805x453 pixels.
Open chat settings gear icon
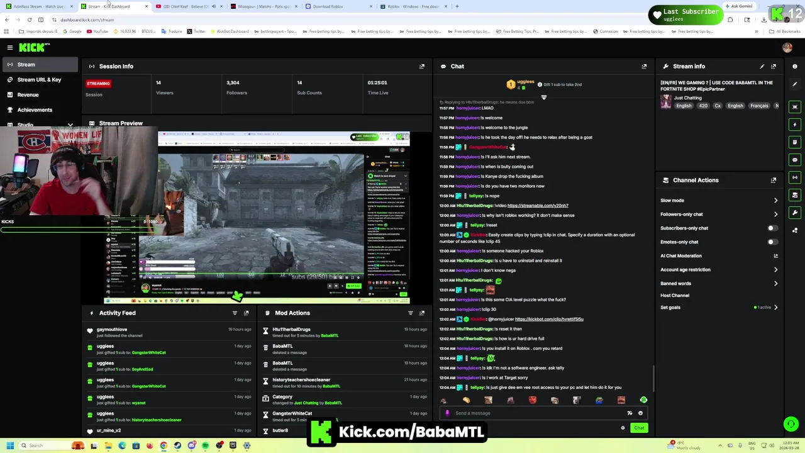point(623,428)
